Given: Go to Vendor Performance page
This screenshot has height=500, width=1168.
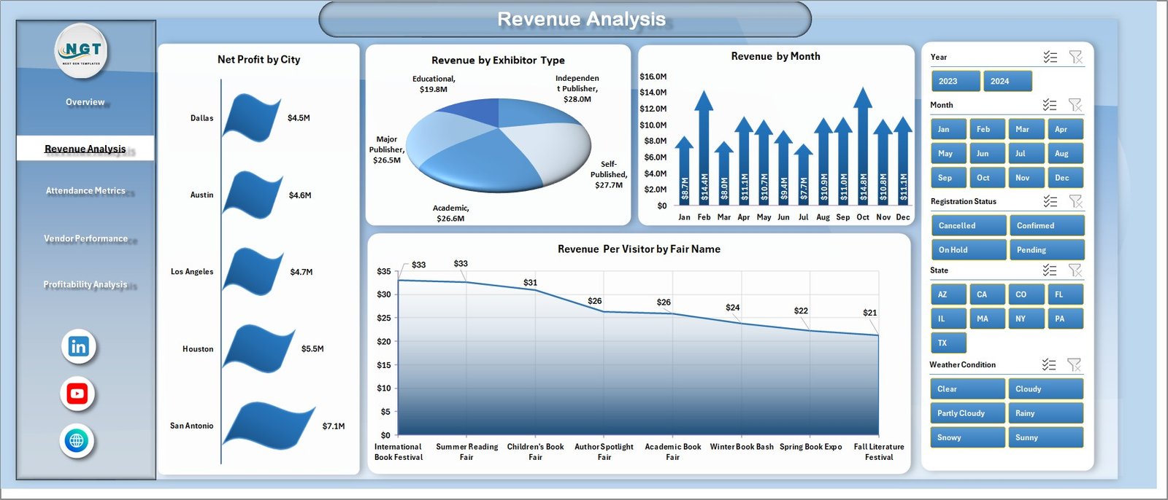Looking at the screenshot, I should pyautogui.click(x=85, y=238).
